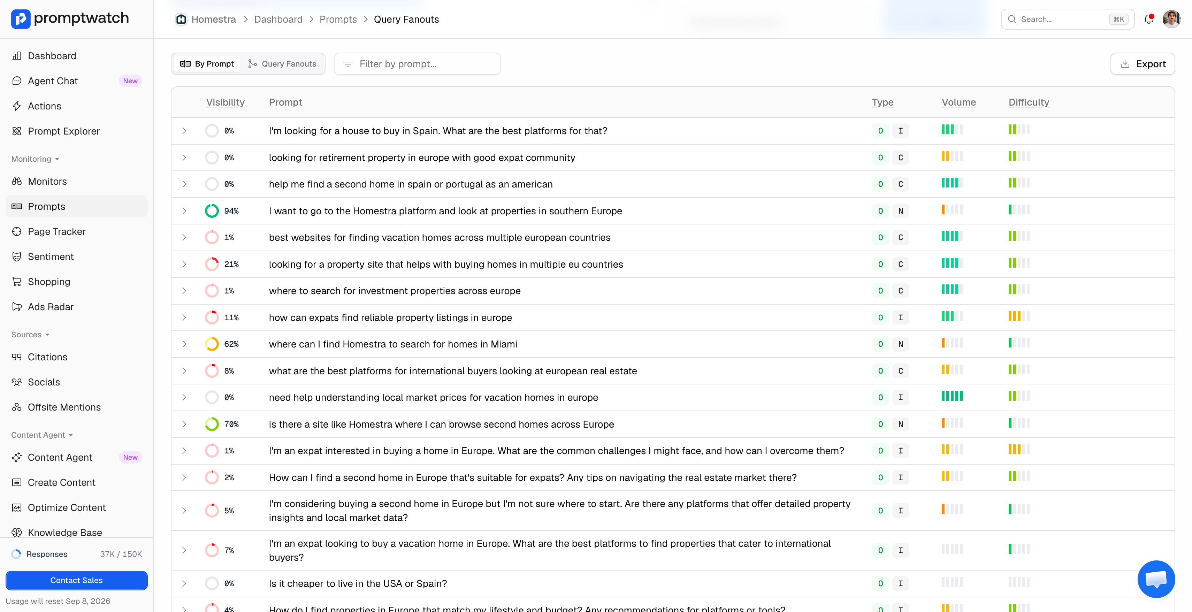Image resolution: width=1192 pixels, height=612 pixels.
Task: Click the Offsite Mentions icon
Action: [17, 407]
